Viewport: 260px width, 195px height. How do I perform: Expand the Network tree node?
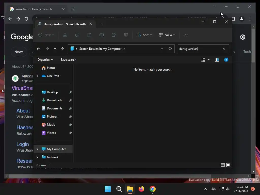pos(37,157)
